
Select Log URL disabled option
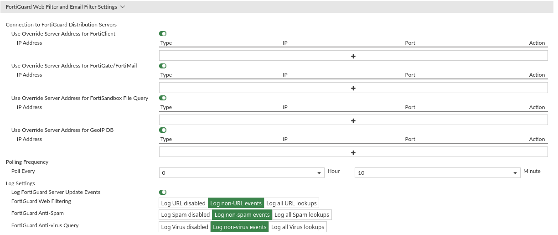point(183,203)
